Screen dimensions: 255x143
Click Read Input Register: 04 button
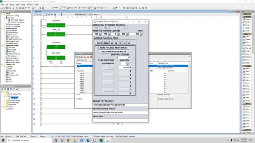coord(114,52)
